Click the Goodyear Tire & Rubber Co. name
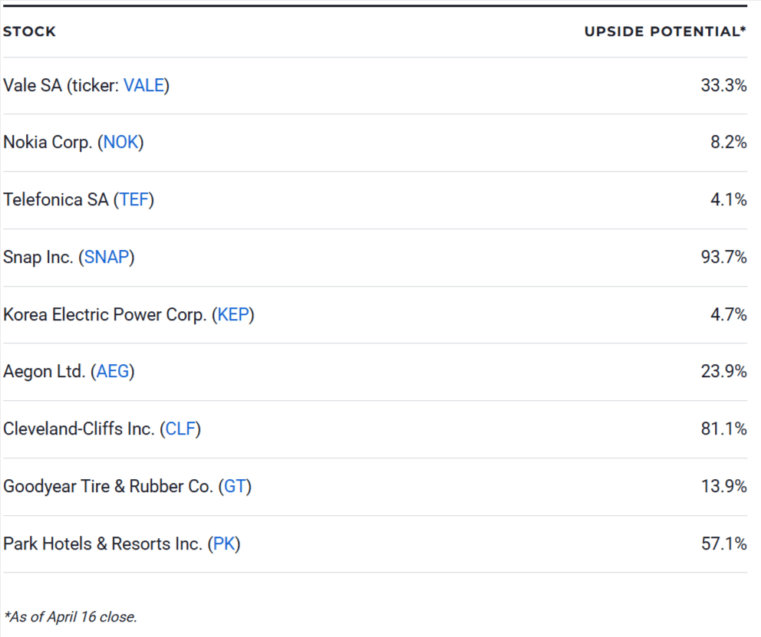761x637 pixels. click(x=107, y=487)
